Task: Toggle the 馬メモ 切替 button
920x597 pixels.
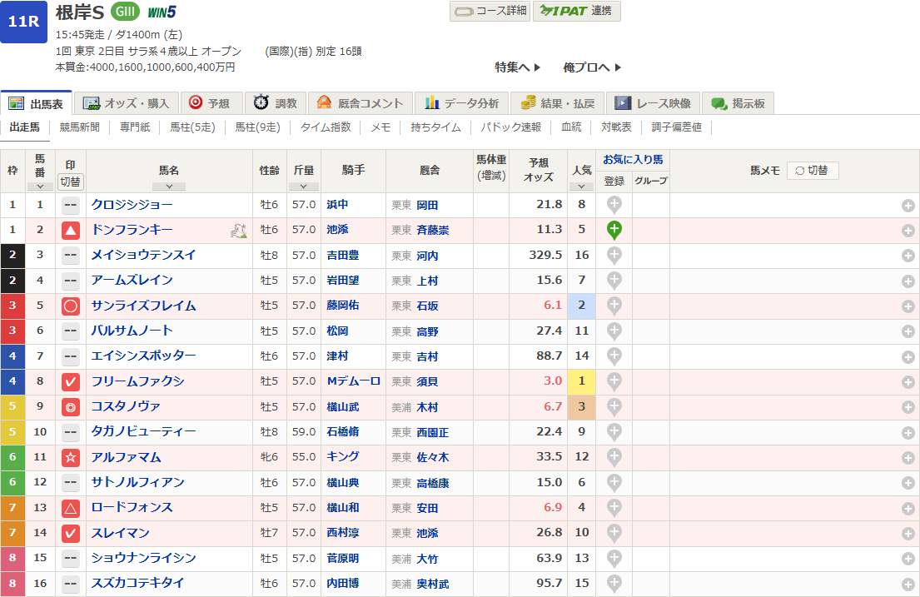Action: 813,170
